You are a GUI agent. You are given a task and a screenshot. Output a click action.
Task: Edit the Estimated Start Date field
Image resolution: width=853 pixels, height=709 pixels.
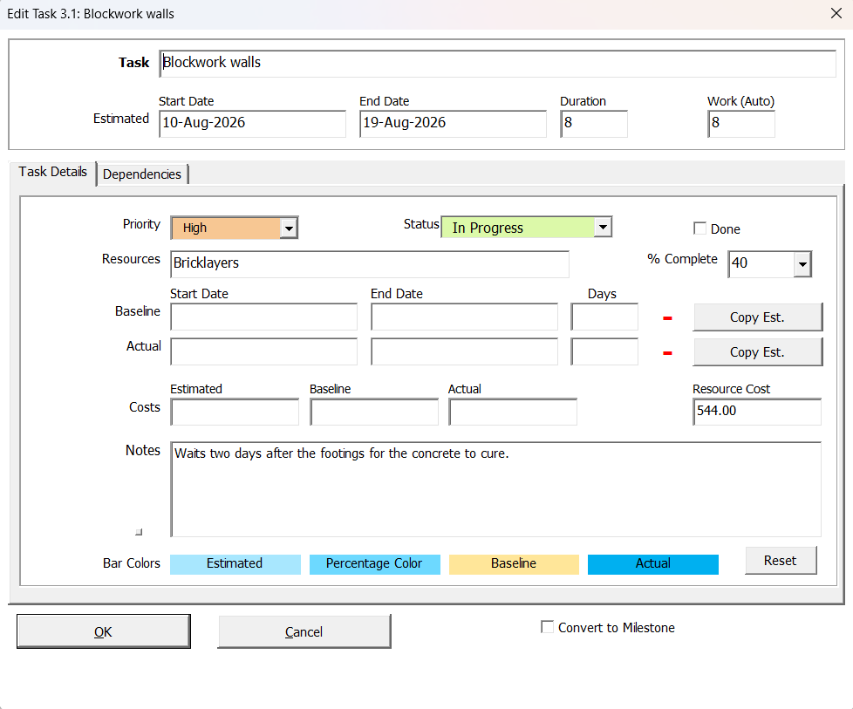pos(252,124)
